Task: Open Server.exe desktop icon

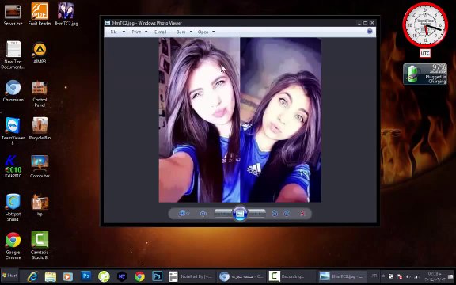Action: [x=13, y=14]
